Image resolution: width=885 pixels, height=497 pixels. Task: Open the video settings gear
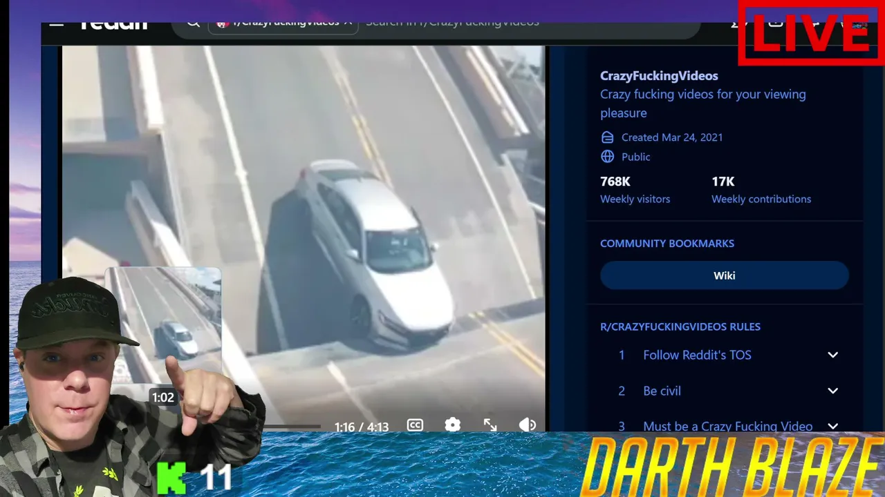coord(453,425)
